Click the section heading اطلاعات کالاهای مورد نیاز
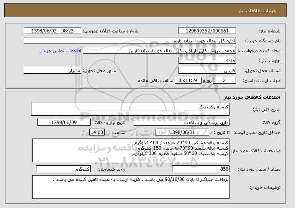Screen dimensions: 295x208 point(252,97)
